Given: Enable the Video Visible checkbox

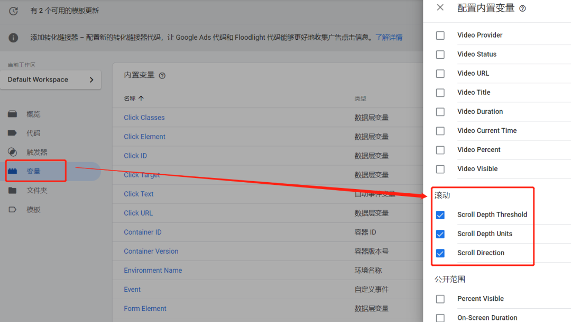Looking at the screenshot, I should (x=440, y=169).
